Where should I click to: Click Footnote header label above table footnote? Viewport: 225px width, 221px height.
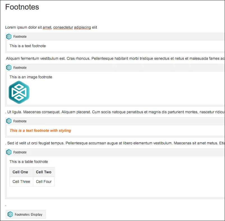(x=20, y=152)
